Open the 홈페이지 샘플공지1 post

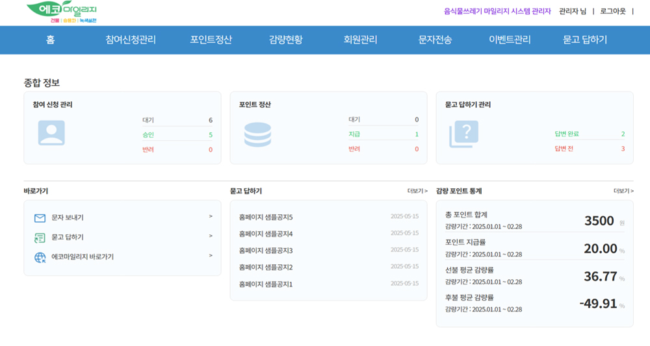266,284
